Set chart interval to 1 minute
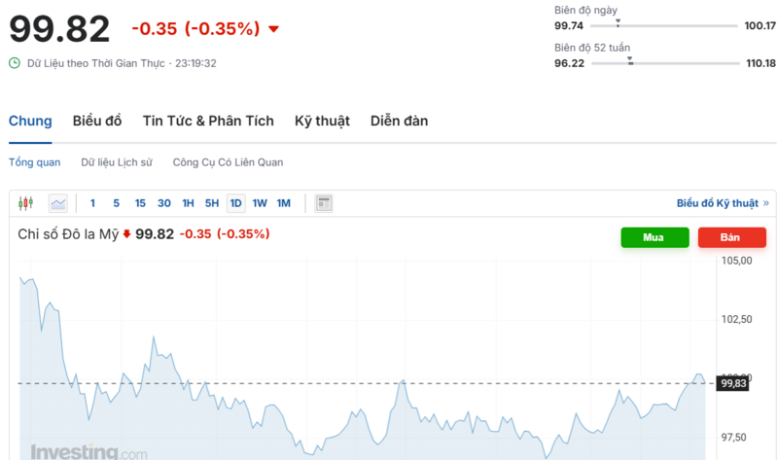 pos(92,203)
